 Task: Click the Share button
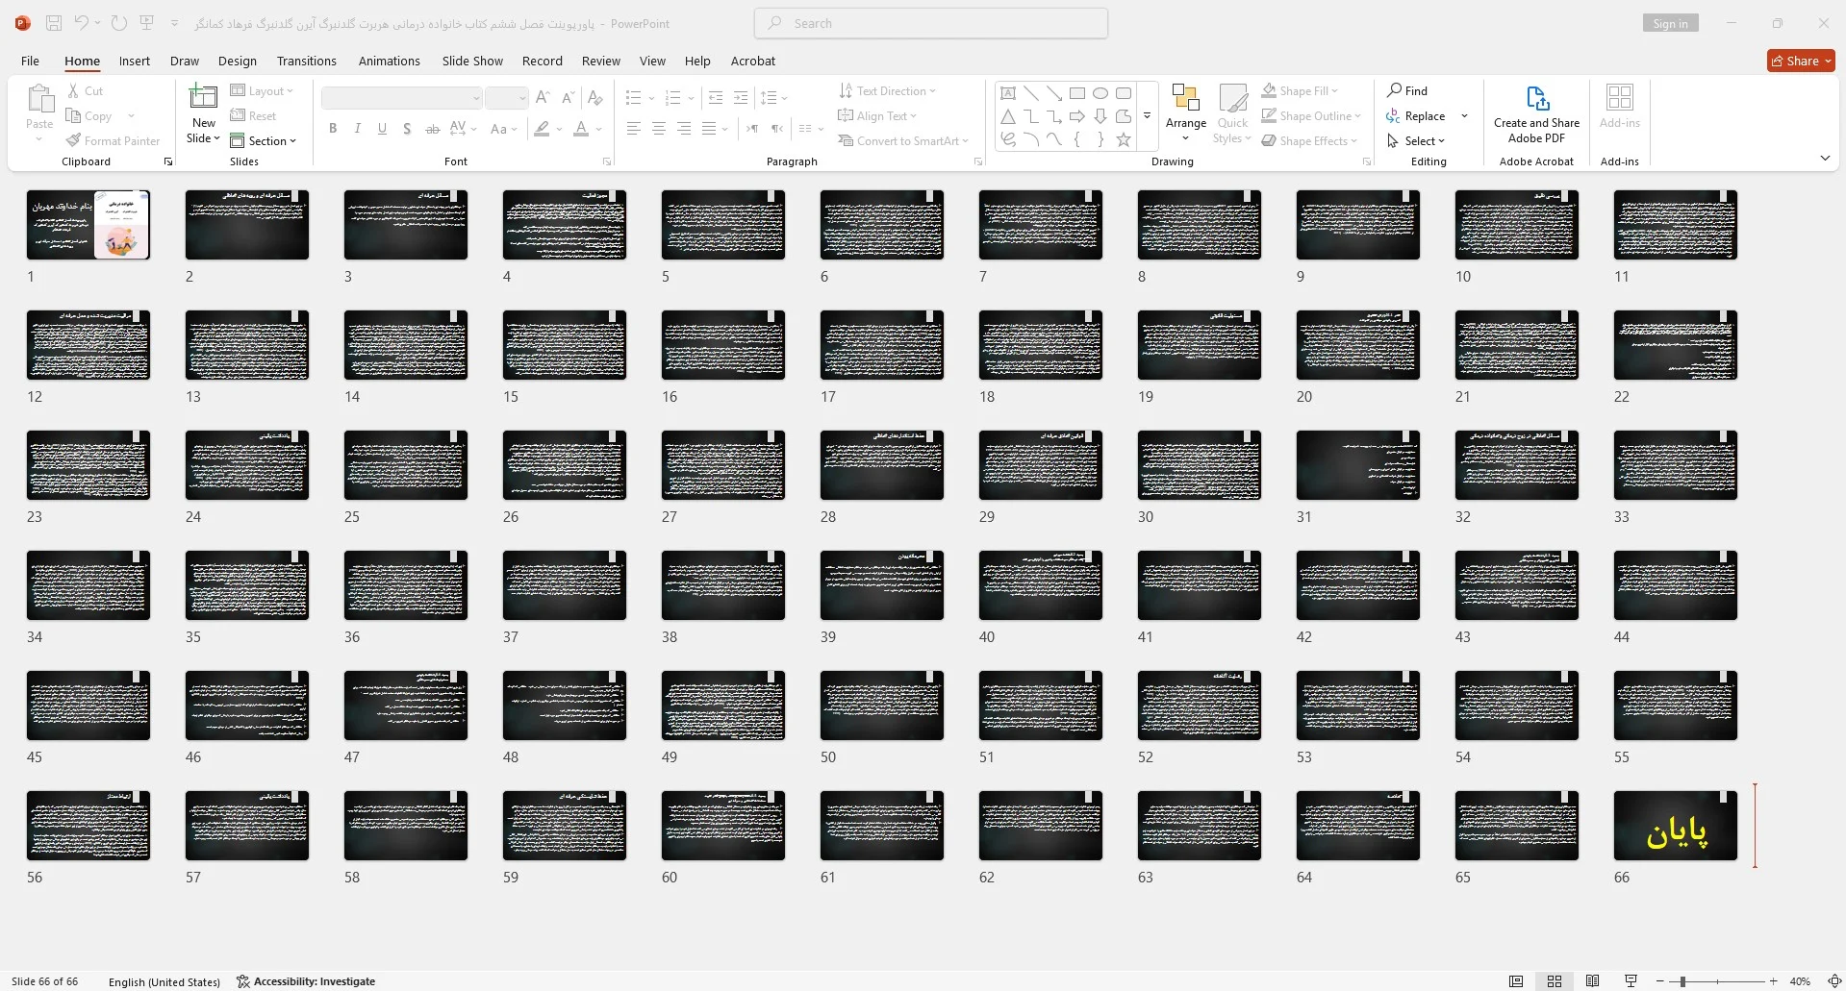tap(1801, 61)
